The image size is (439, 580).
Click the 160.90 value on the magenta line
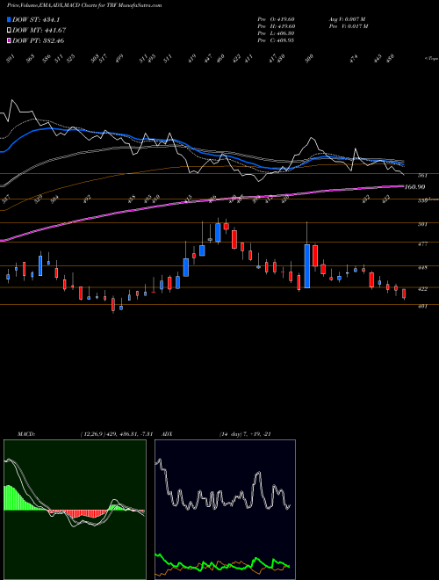tap(414, 187)
